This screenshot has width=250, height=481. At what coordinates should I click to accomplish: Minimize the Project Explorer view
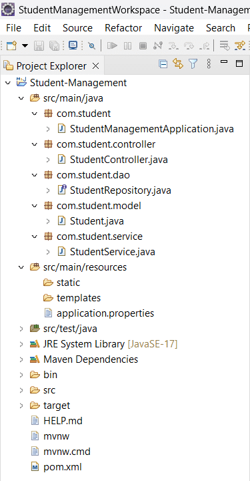pyautogui.click(x=224, y=62)
